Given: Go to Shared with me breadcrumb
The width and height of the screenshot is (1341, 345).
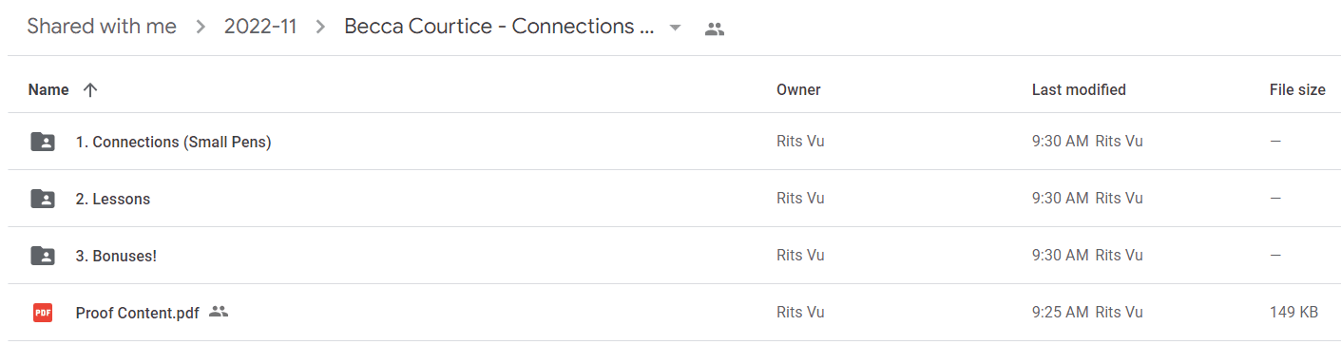Looking at the screenshot, I should click(102, 27).
